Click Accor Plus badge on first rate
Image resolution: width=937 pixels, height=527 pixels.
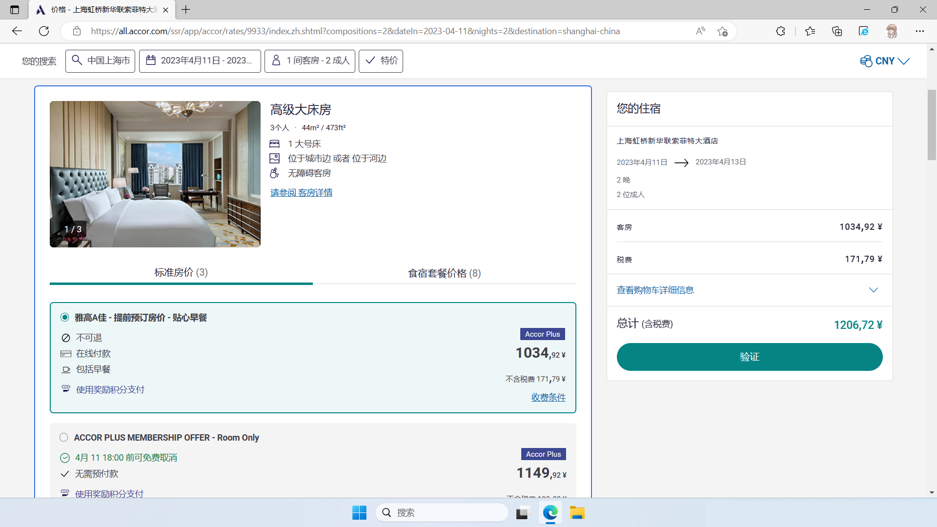(x=543, y=334)
